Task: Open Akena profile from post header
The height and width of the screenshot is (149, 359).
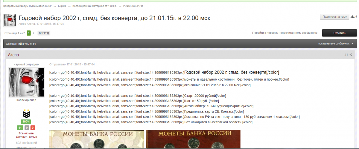Action: pos(13,55)
